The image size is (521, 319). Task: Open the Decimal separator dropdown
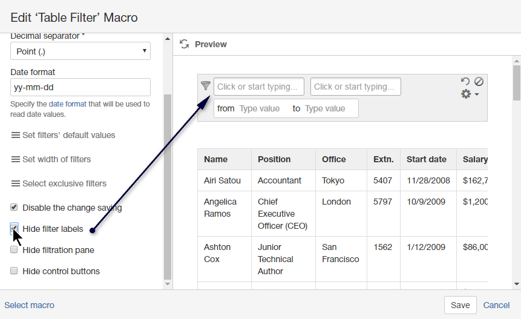(x=80, y=51)
